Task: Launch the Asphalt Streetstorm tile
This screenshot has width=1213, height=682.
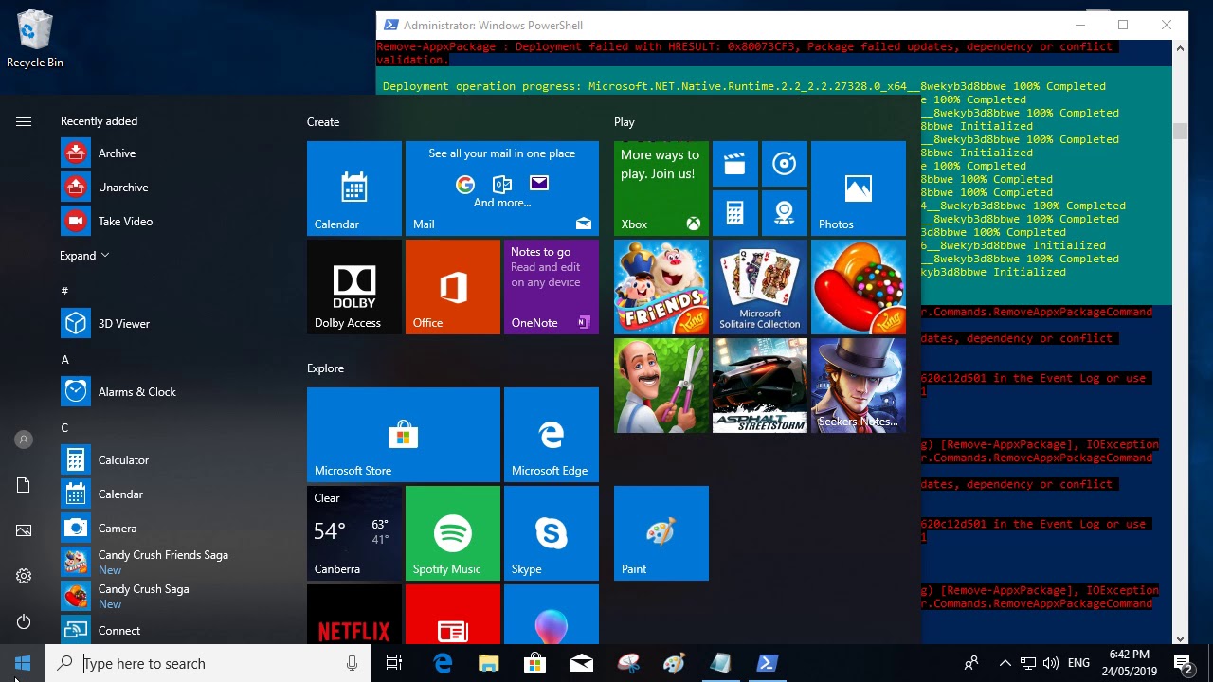Action: (x=760, y=386)
